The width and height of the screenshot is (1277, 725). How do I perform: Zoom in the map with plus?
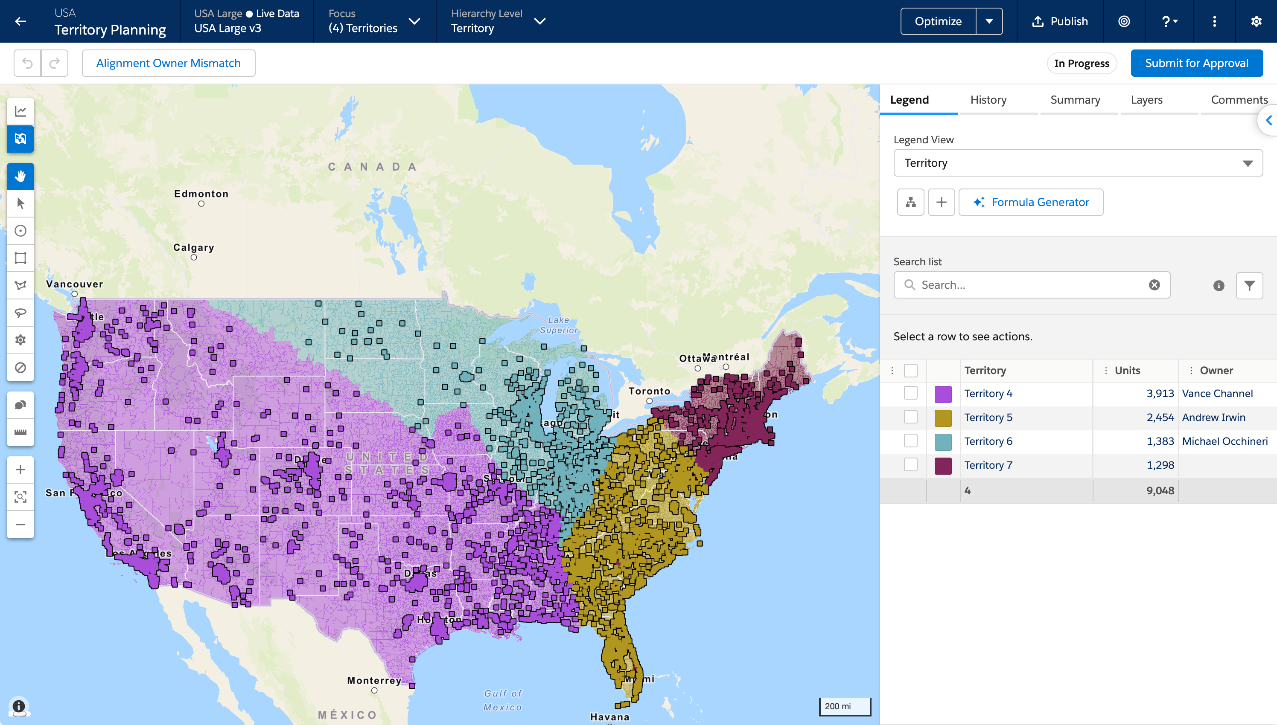20,470
